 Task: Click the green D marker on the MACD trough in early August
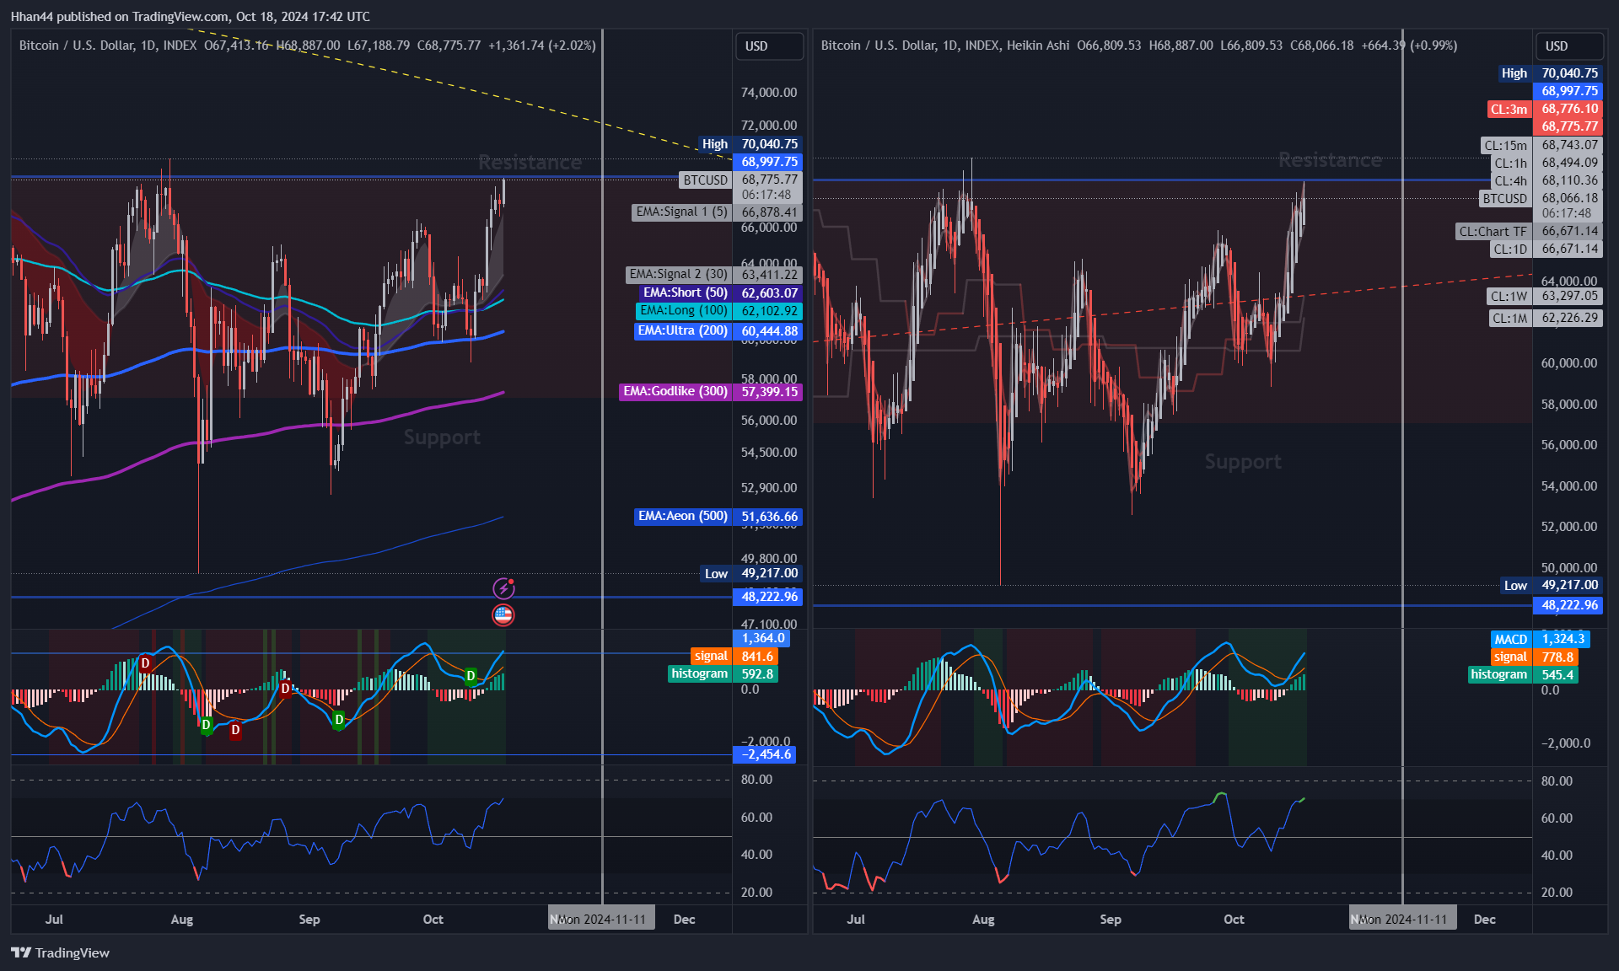click(x=206, y=725)
